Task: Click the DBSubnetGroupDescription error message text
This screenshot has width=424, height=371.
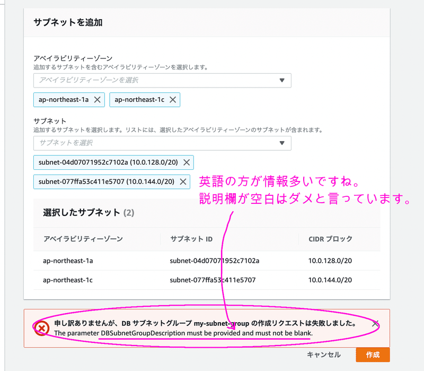Action: pyautogui.click(x=183, y=333)
